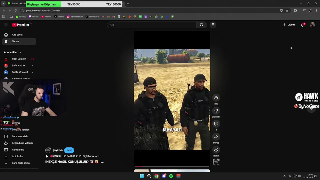The height and width of the screenshot is (180, 320).
Task: Switch to the Stream - Kick tab
Action: 16,3
